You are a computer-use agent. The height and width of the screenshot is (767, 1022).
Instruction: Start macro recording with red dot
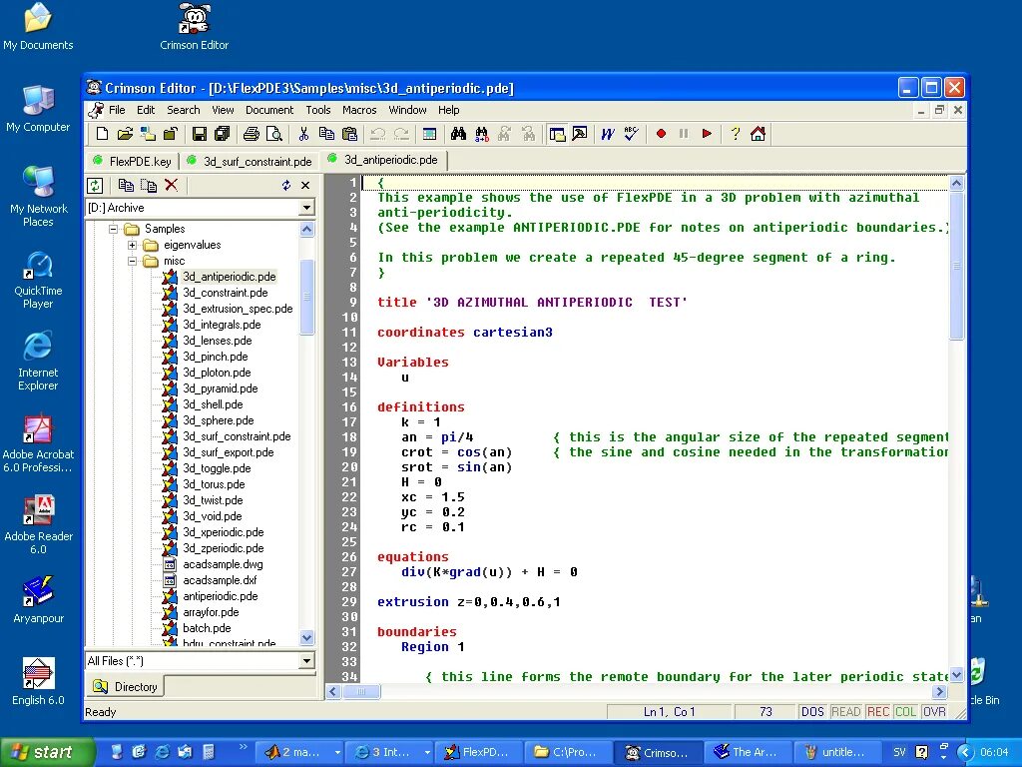(661, 134)
